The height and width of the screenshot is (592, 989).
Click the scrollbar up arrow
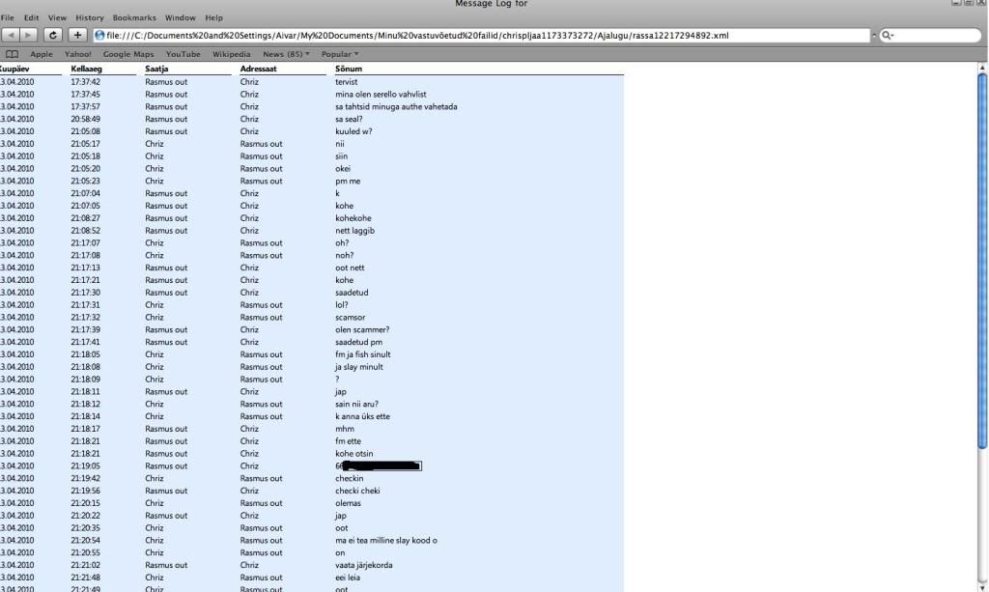coord(983,68)
